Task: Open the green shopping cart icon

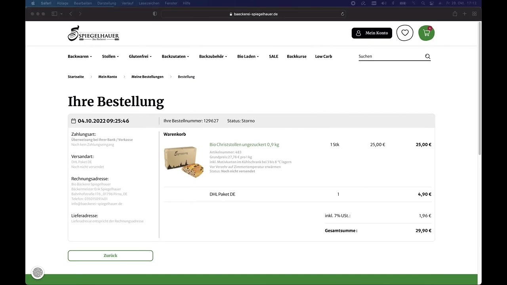Action: 427,33
